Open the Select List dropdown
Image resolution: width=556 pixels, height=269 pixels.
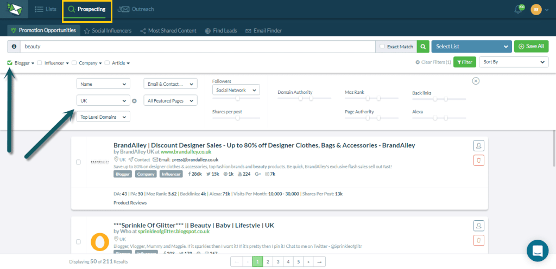[472, 46]
